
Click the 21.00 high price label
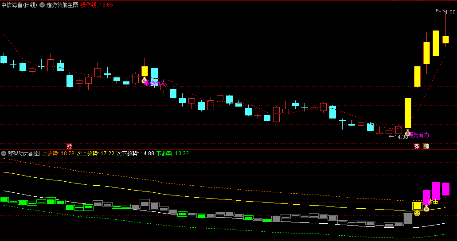pos(449,12)
